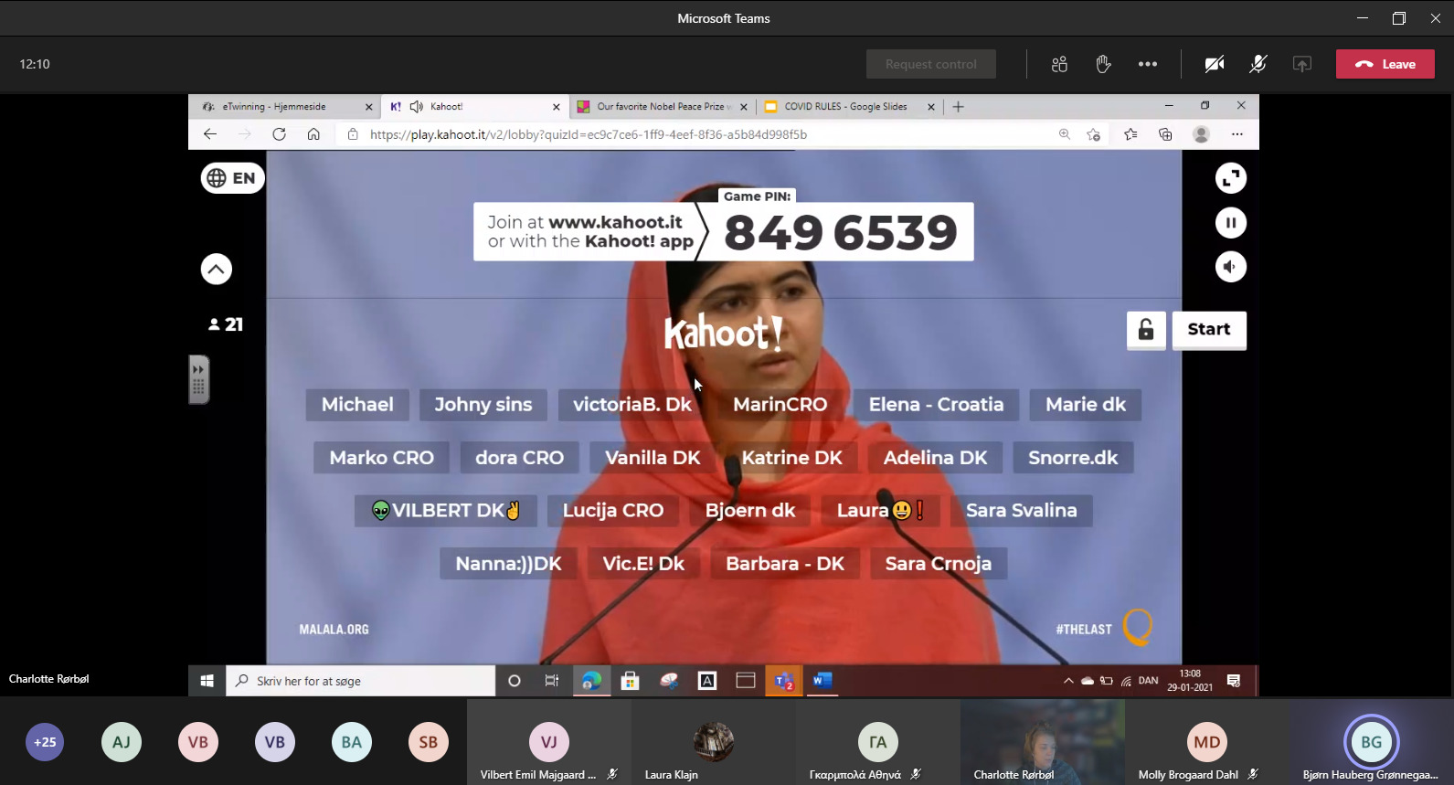Leave the Teams meeting
The width and height of the screenshot is (1454, 785).
pyautogui.click(x=1385, y=64)
